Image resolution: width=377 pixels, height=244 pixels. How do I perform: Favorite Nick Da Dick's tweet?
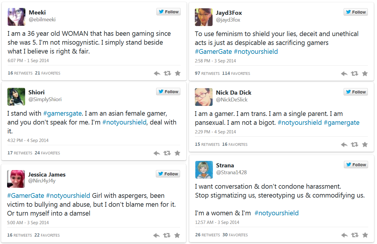coord(365,145)
